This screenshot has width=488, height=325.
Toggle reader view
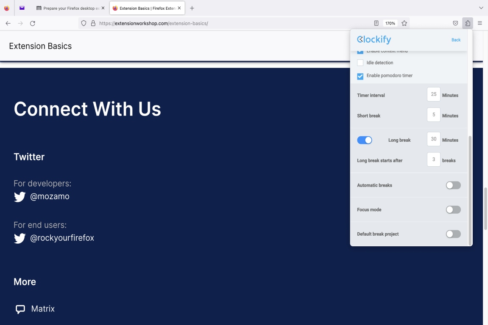point(376,23)
